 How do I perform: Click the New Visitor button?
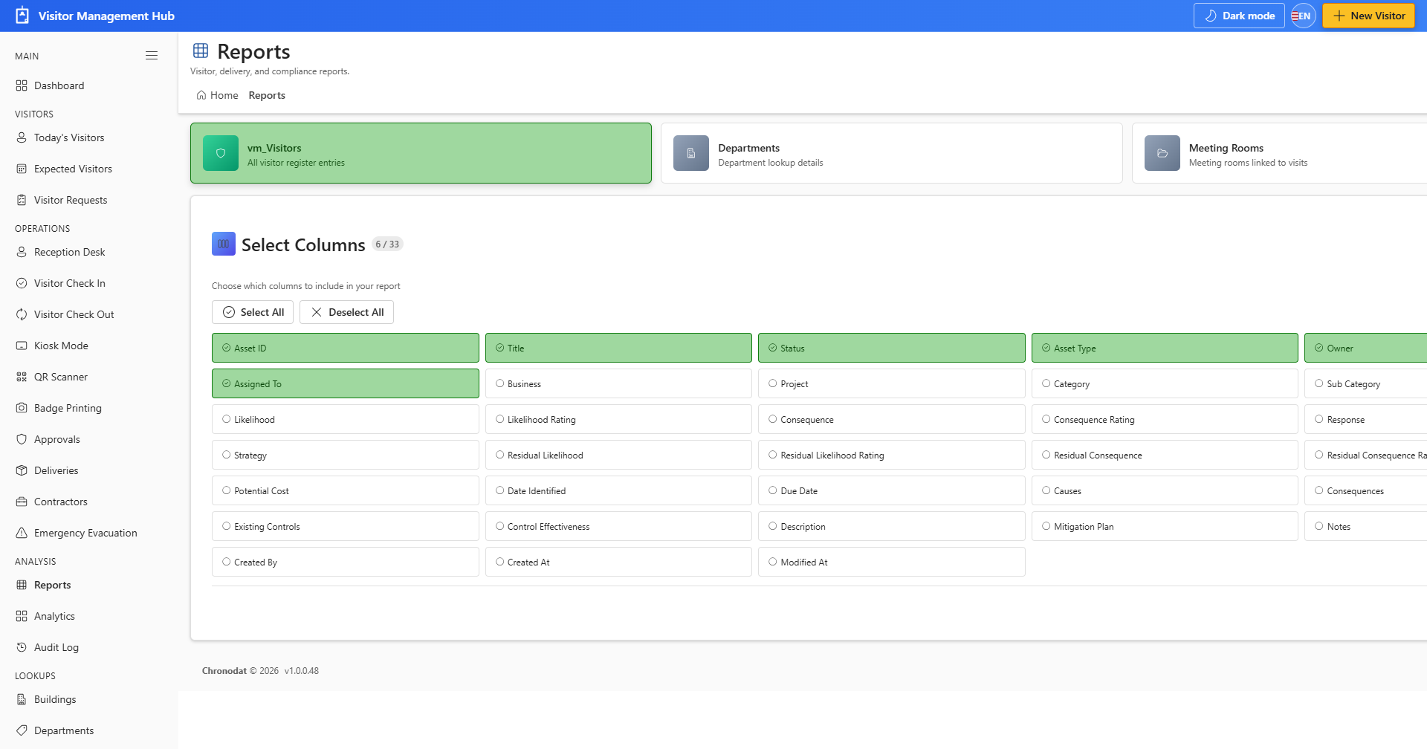pos(1368,16)
